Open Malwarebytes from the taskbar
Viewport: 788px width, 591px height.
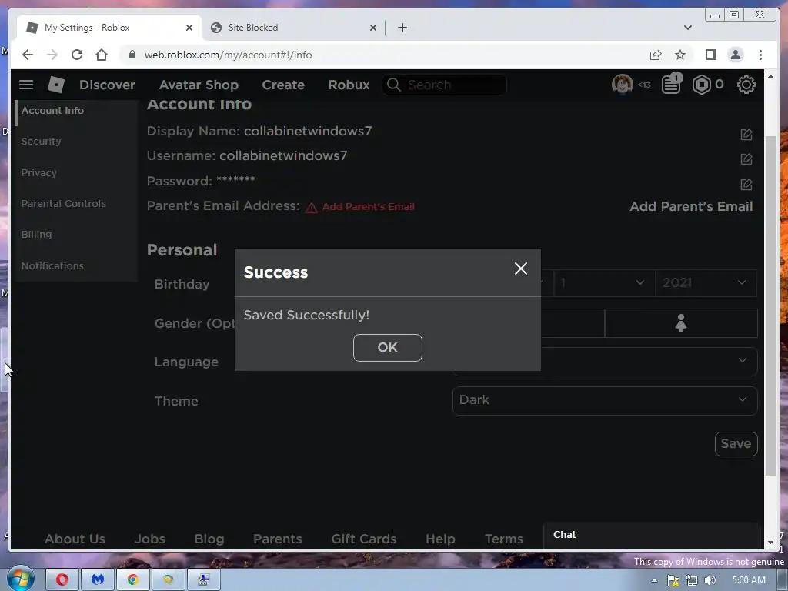coord(98,579)
